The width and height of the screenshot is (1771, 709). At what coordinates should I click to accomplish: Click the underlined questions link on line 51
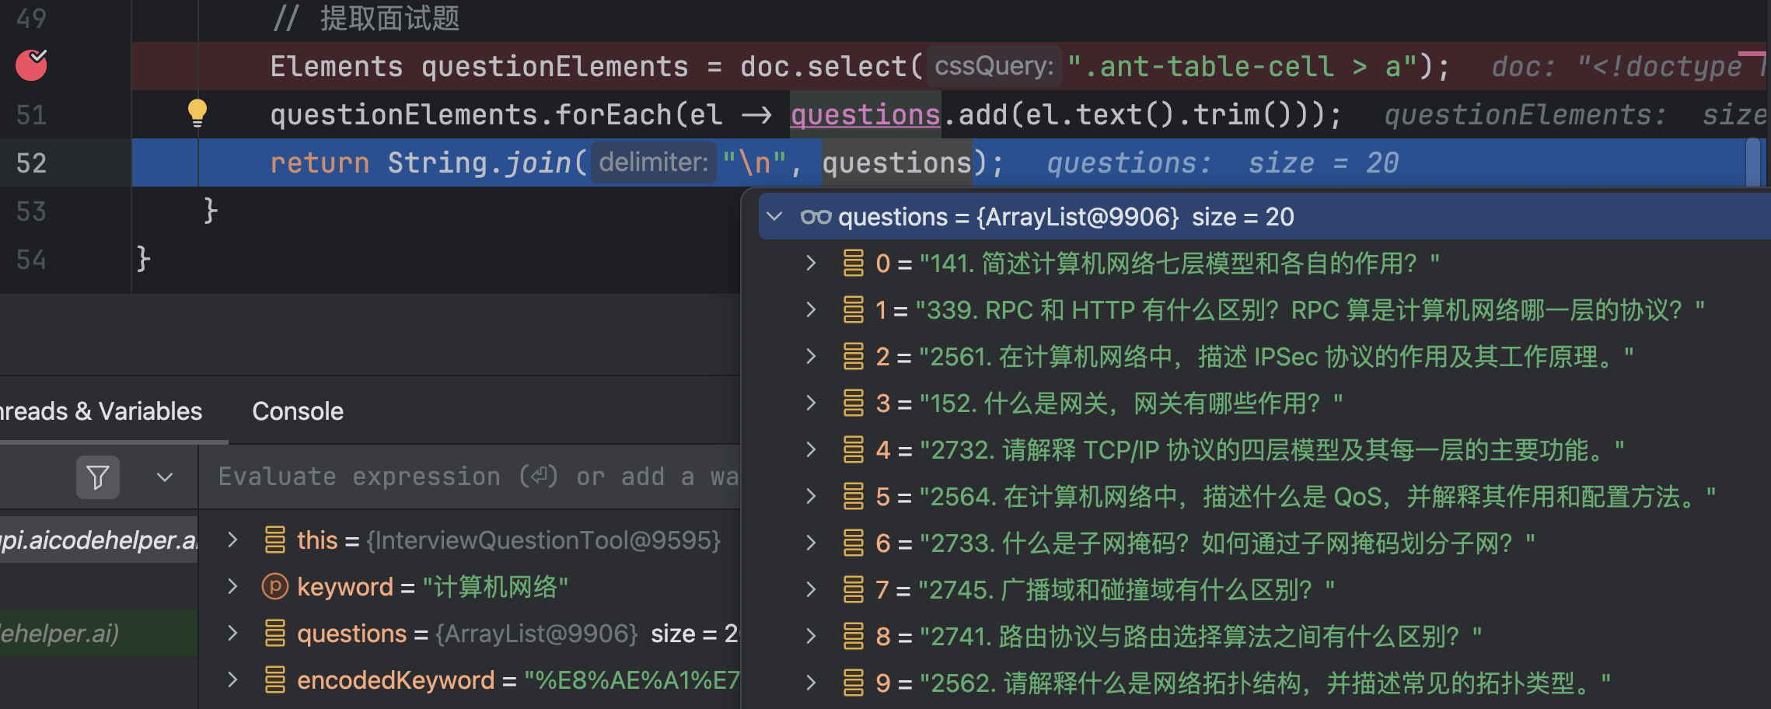point(865,115)
